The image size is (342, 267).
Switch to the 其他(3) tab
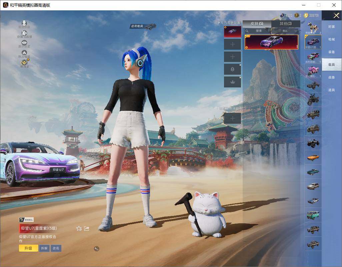tap(286, 24)
